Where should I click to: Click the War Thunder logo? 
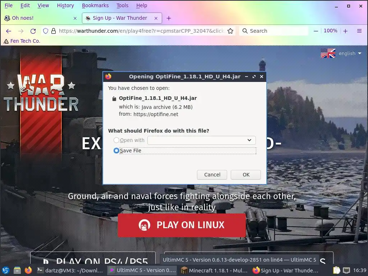[x=41, y=93]
